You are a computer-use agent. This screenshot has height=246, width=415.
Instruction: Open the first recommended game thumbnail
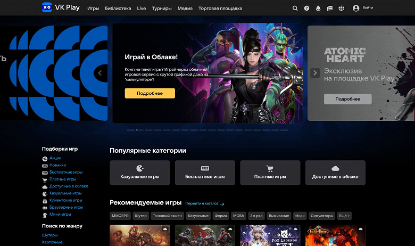(140, 235)
